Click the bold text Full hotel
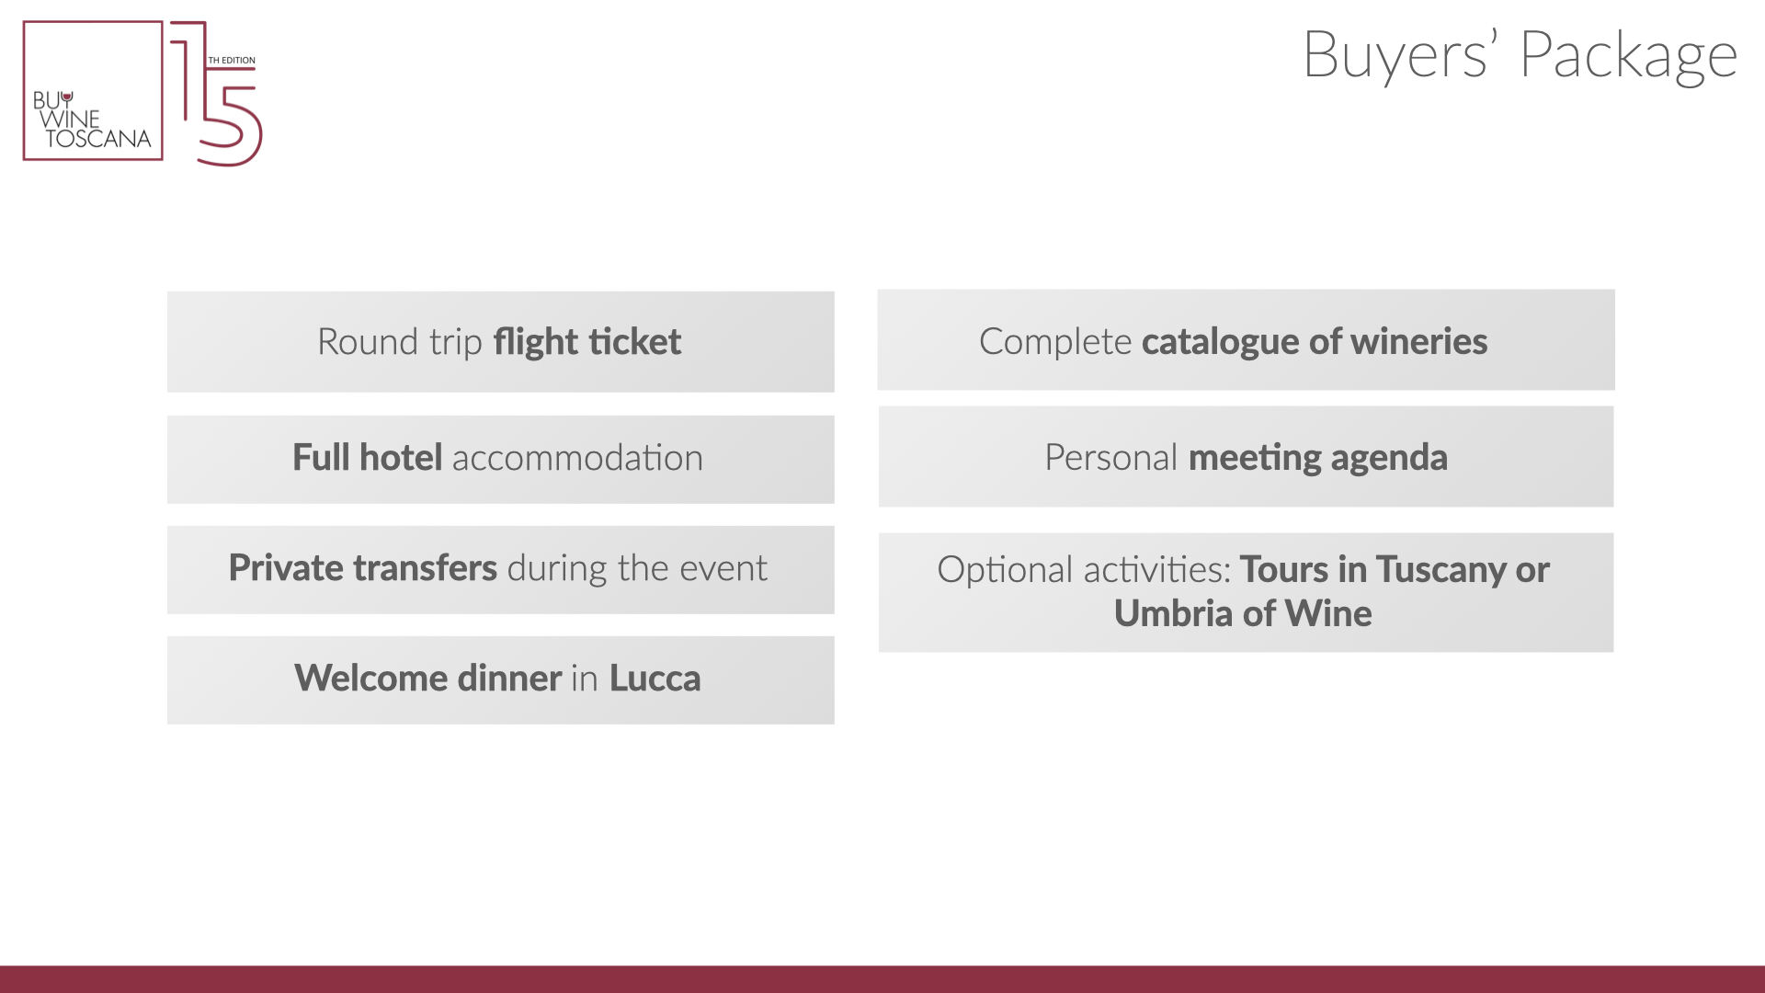1765x993 pixels. [368, 458]
